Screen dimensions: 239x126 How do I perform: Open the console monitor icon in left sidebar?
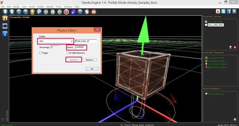click(5, 26)
